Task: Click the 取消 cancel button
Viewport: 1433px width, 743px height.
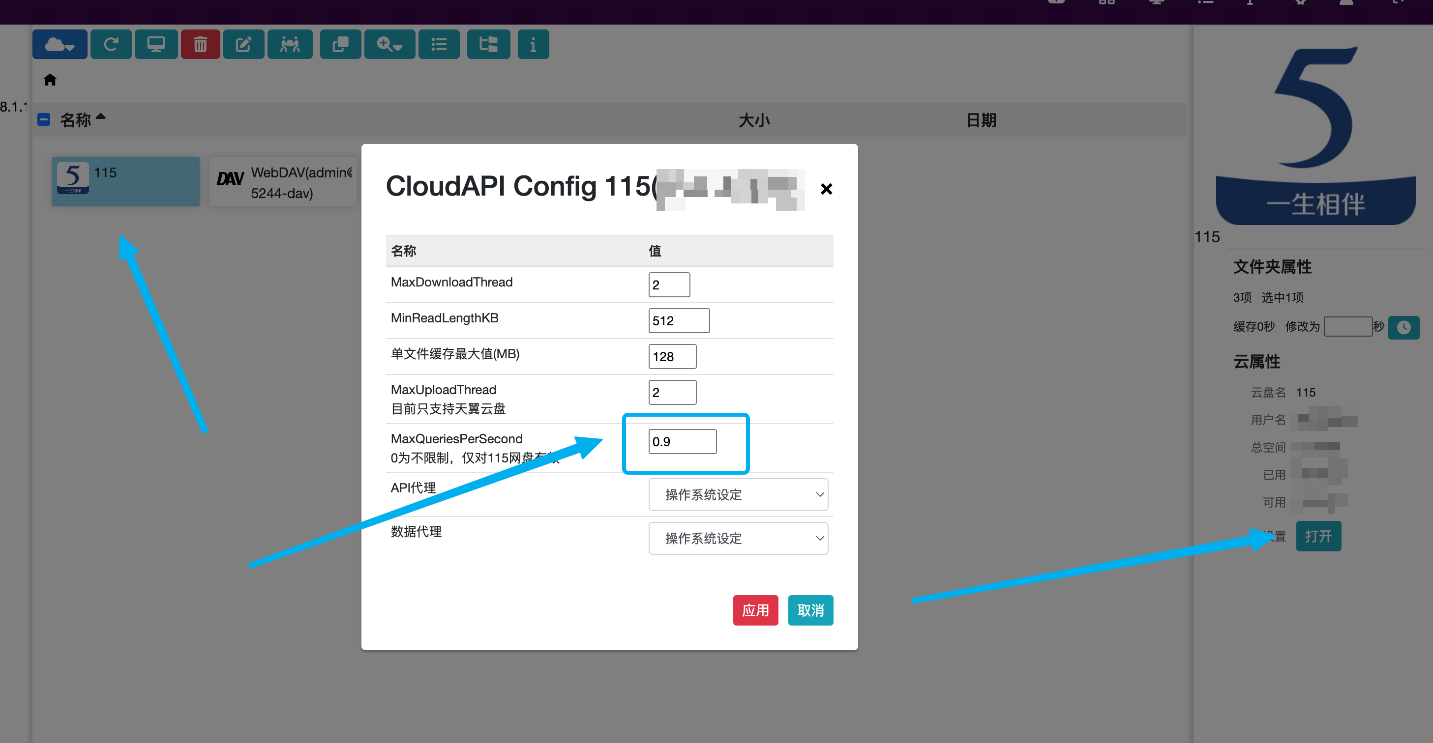Action: pyautogui.click(x=810, y=610)
